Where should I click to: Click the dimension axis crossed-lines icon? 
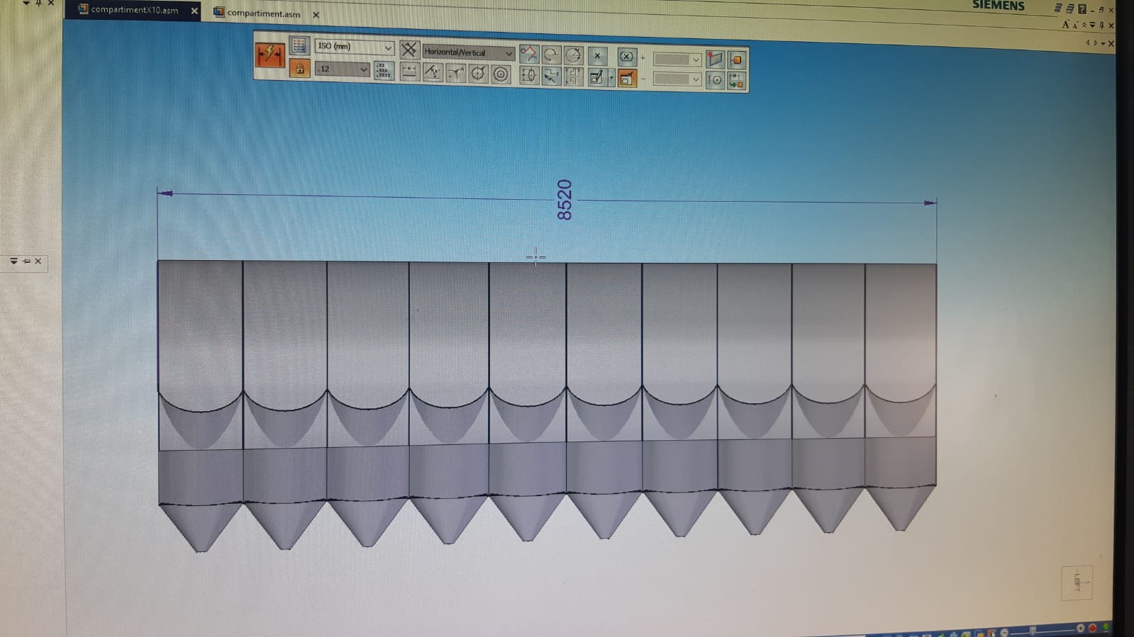408,49
